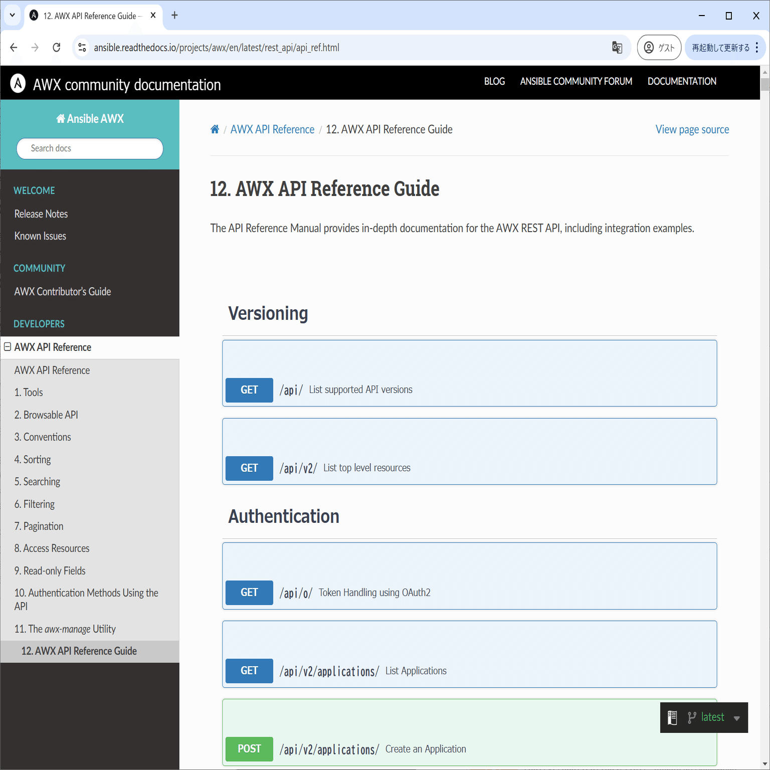Switch to the DOCUMENTATION menu item
The image size is (770, 770).
tap(681, 81)
